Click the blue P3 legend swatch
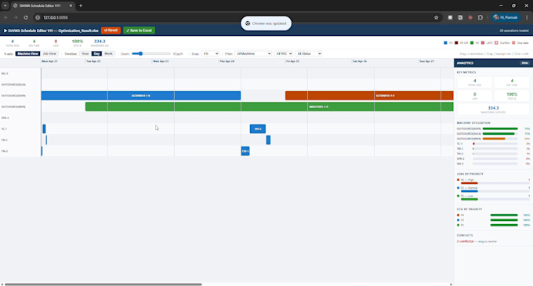The height and width of the screenshot is (286, 533). pos(446,43)
